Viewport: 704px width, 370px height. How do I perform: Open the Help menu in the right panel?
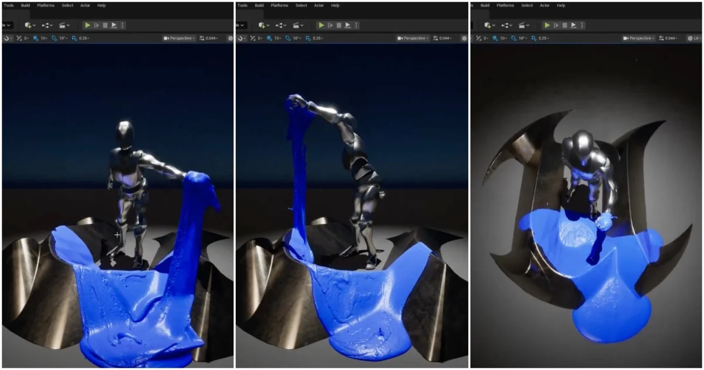pos(561,5)
